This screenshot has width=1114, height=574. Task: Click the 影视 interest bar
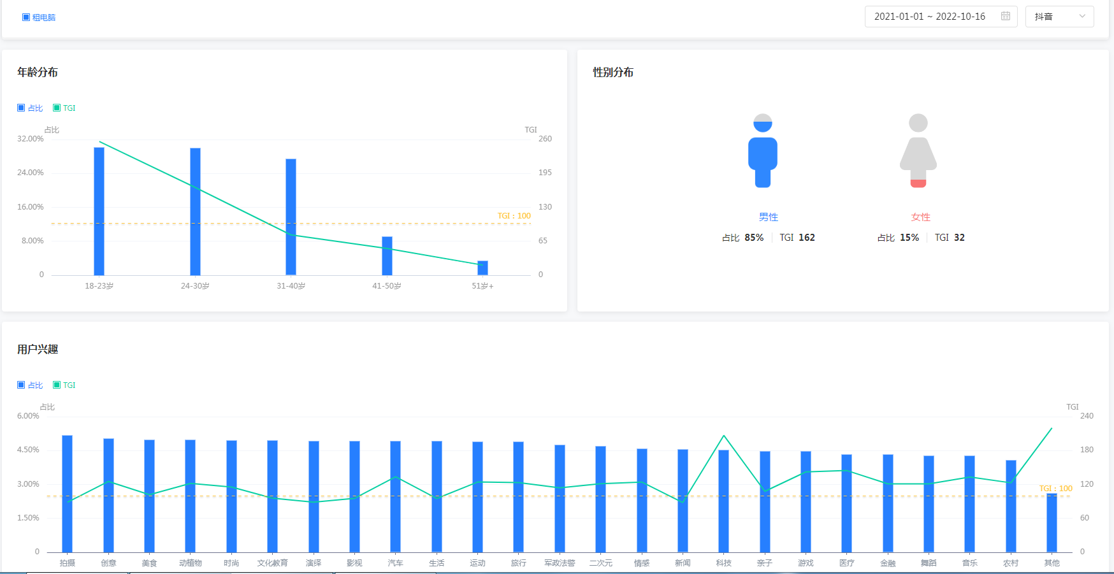354,497
